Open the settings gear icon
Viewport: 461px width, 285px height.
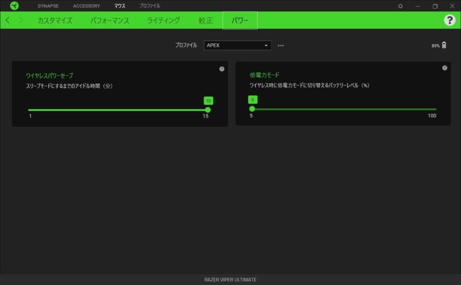pyautogui.click(x=401, y=6)
